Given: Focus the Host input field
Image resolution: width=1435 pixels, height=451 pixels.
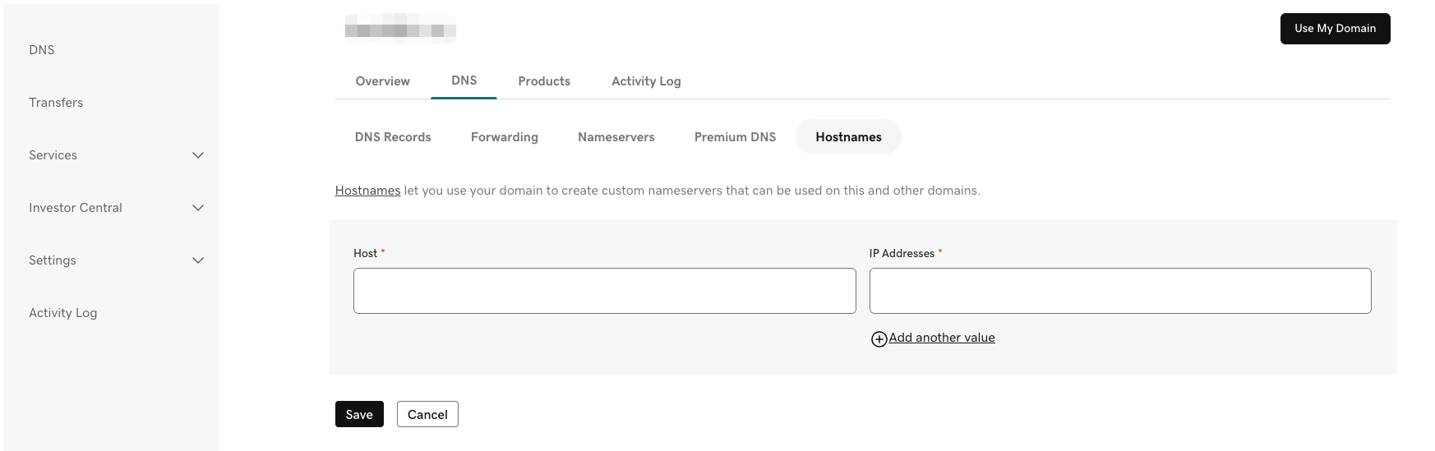Looking at the screenshot, I should tap(604, 291).
